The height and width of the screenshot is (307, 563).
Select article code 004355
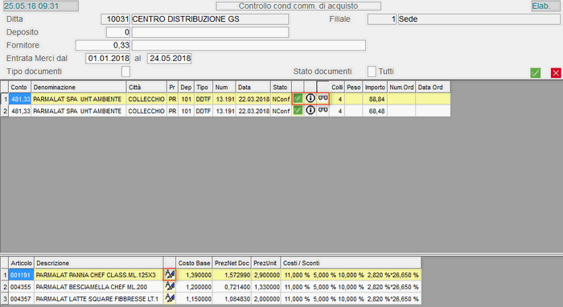click(21, 287)
